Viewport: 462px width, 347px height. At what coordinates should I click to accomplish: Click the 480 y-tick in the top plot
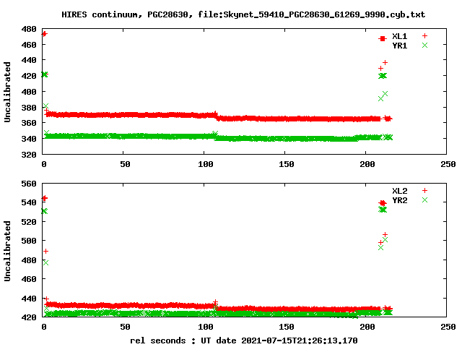pos(29,29)
